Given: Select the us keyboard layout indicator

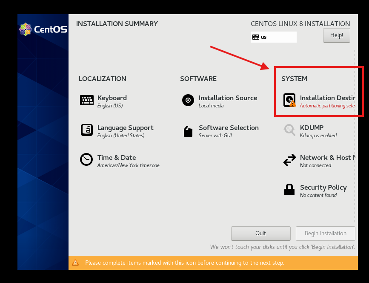Looking at the screenshot, I should (274, 37).
